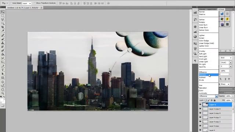The image size is (235, 132).
Task: Toggle Quick Mask mode
Action: click(x=3, y=106)
